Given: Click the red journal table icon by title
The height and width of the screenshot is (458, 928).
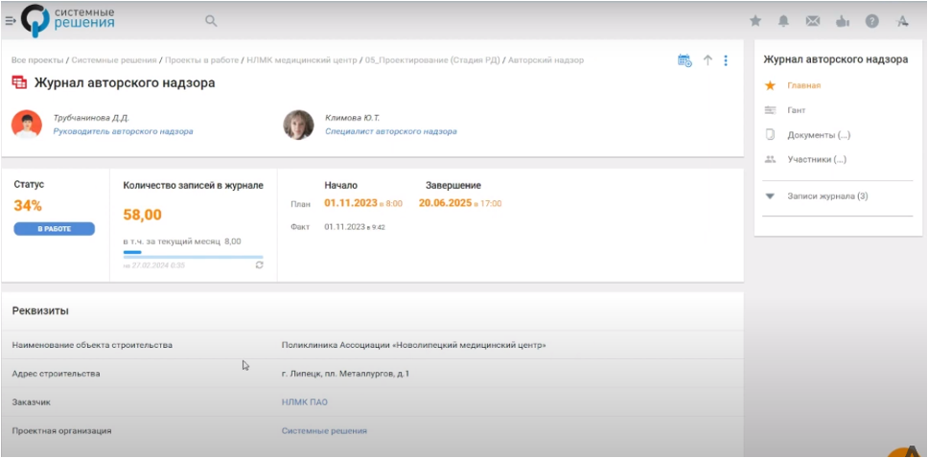Looking at the screenshot, I should (x=19, y=82).
